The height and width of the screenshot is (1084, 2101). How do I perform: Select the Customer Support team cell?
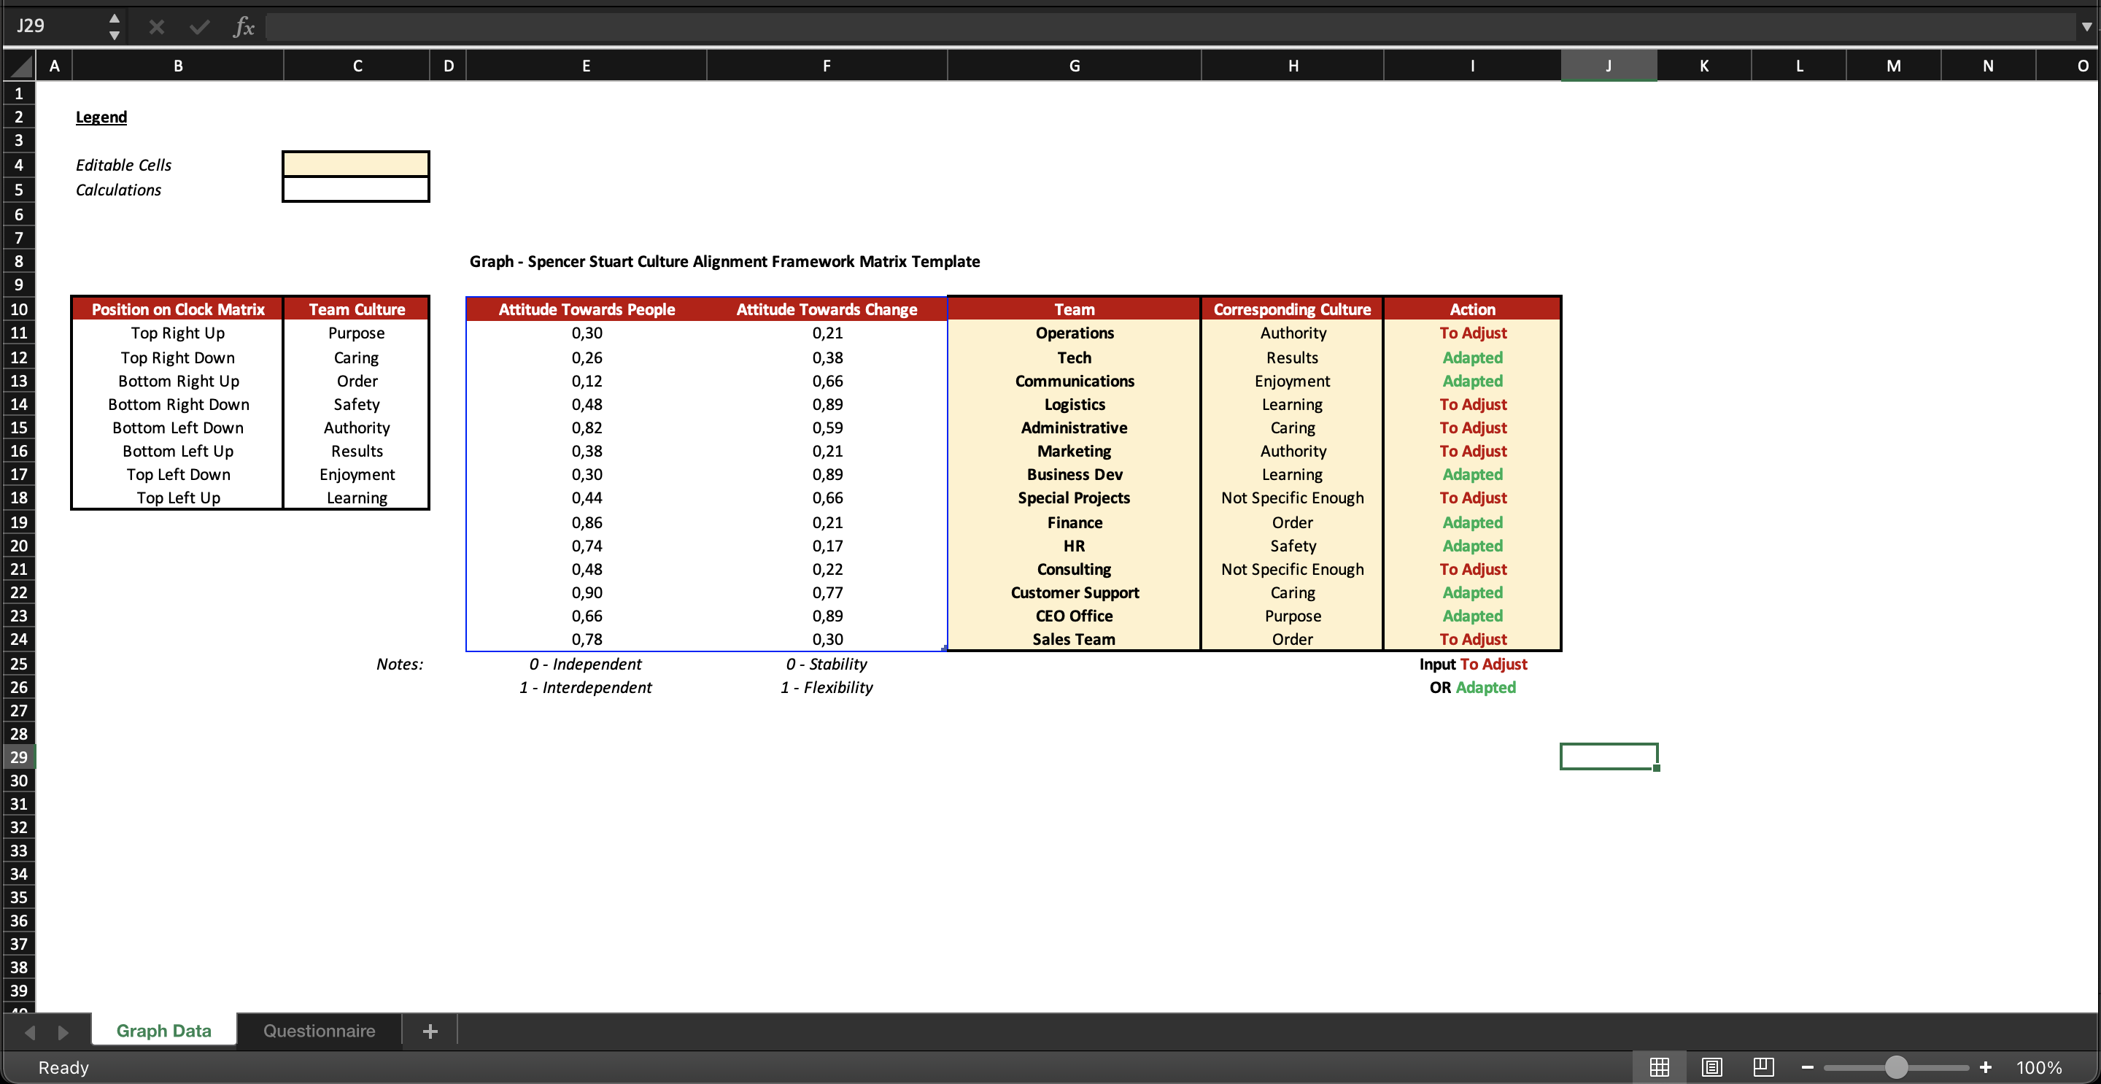[1074, 592]
